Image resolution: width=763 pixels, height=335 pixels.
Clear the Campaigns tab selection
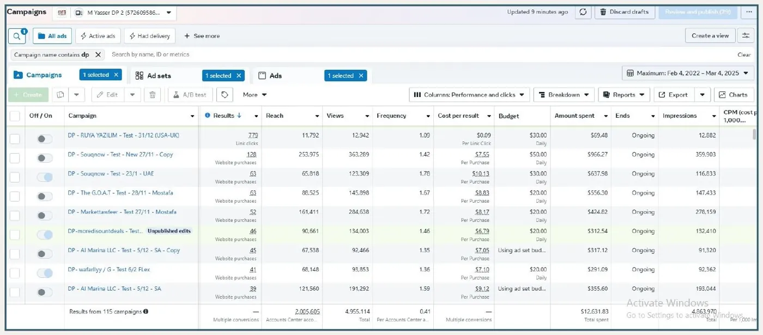[116, 75]
